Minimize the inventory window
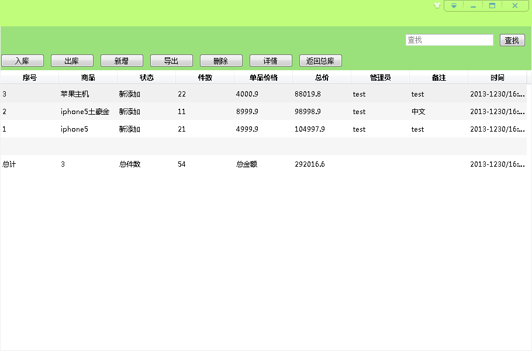The height and width of the screenshot is (351, 532). [x=473, y=6]
